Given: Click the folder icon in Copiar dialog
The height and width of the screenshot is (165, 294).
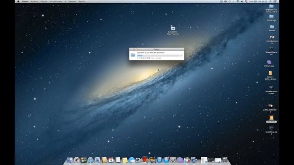Looking at the screenshot, I should (x=133, y=55).
